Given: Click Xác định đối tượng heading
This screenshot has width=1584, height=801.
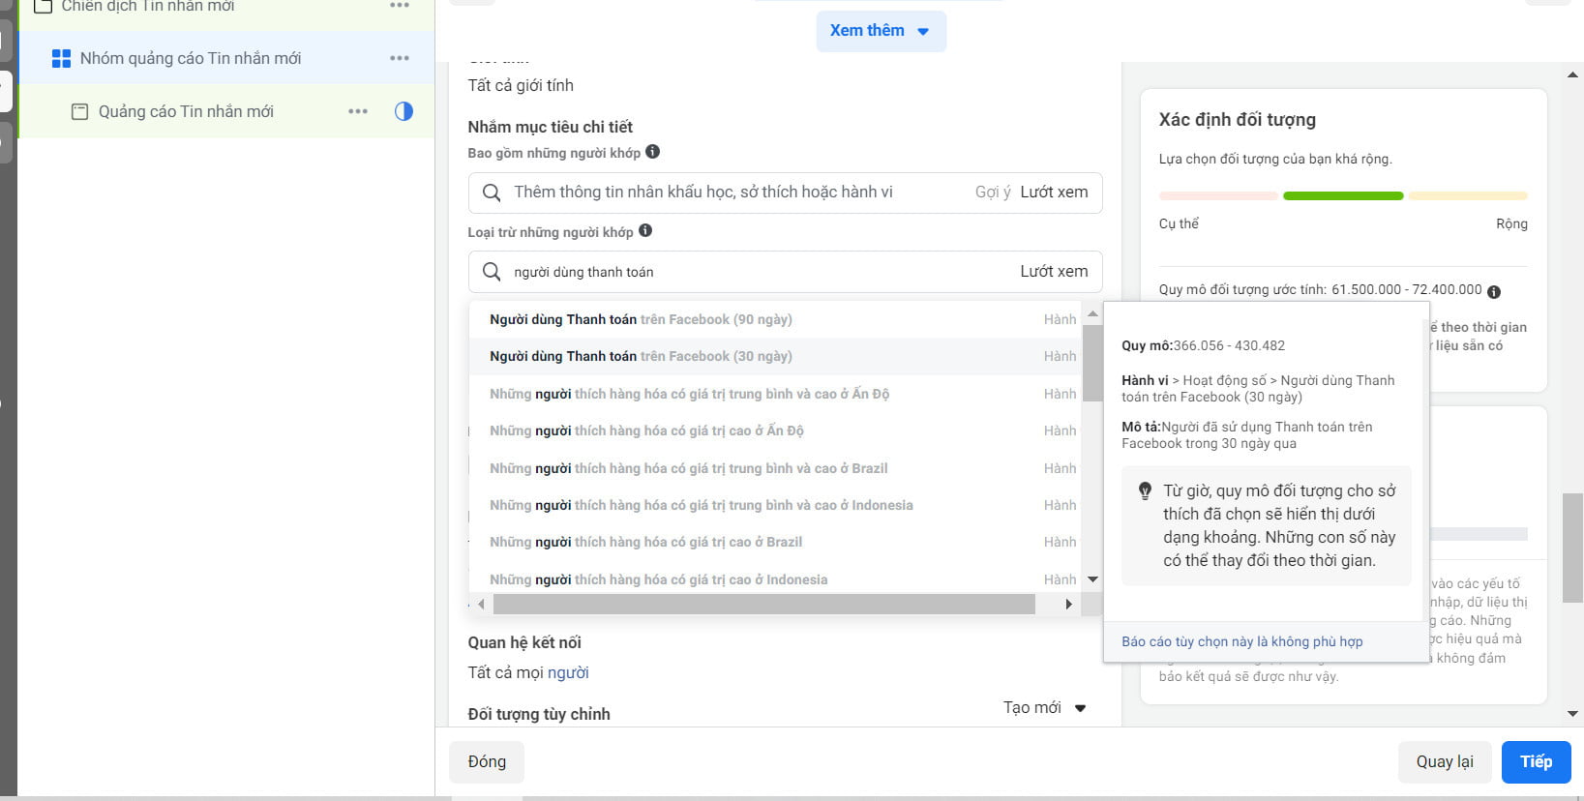Looking at the screenshot, I should (x=1237, y=120).
